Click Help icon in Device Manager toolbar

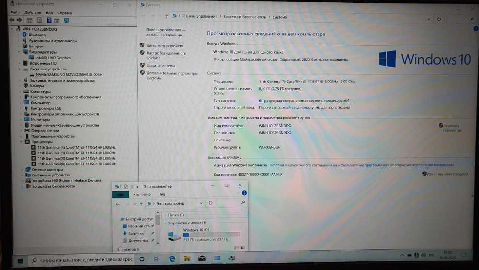[x=49, y=20]
